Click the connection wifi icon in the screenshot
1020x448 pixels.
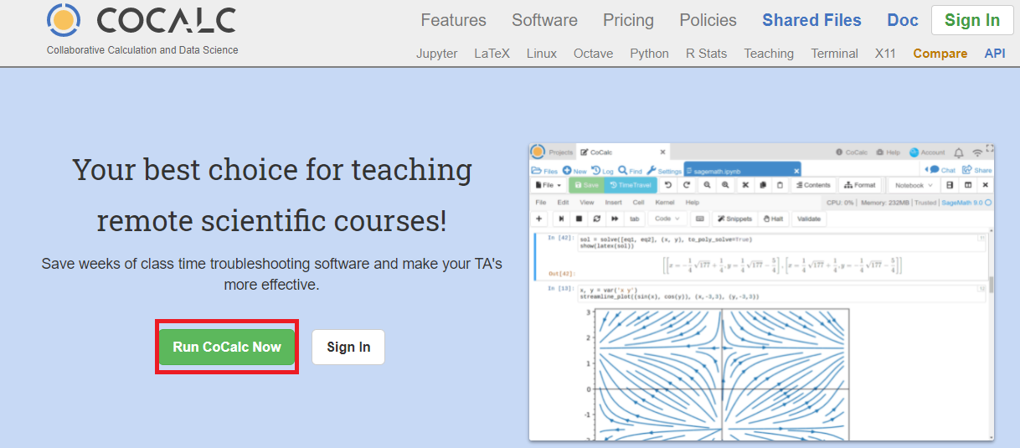[977, 153]
